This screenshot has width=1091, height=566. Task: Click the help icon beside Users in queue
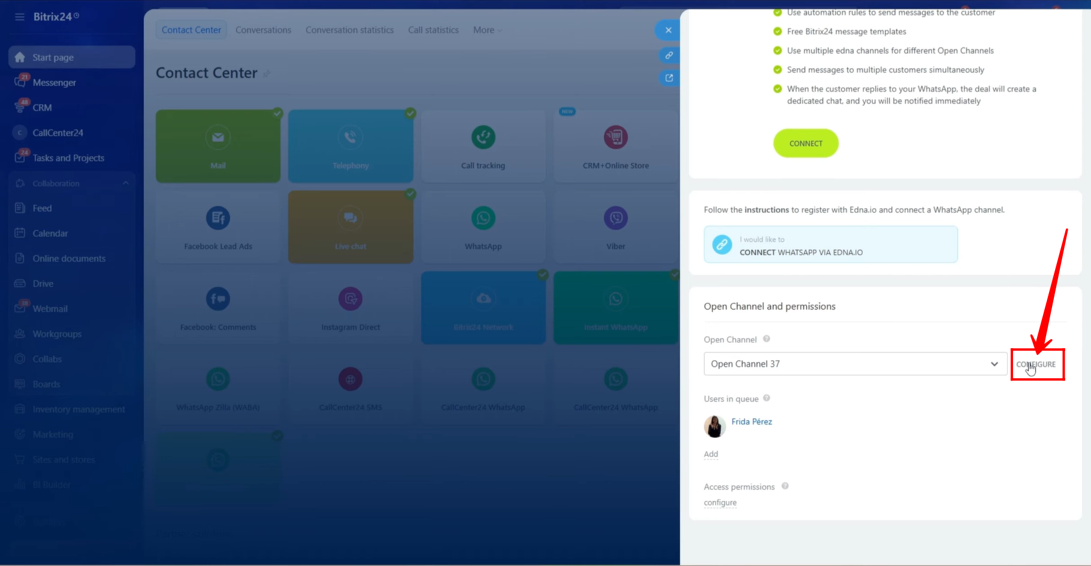[766, 398]
